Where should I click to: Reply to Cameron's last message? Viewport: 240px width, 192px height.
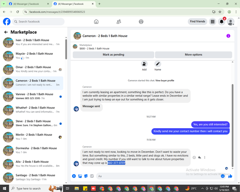(x=200, y=157)
